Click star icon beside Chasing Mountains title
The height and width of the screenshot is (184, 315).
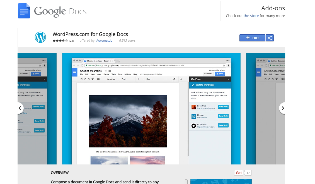(x=106, y=71)
